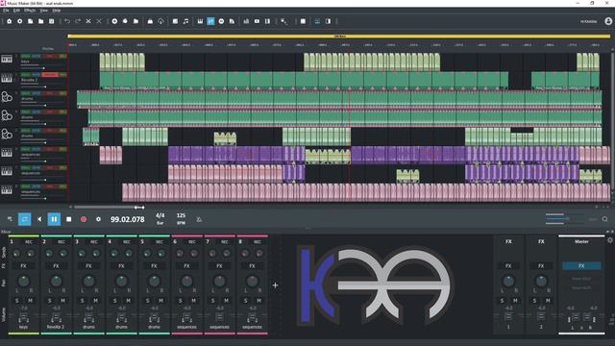
Task: Click the Undo arrow in the toolbar
Action: point(67,21)
